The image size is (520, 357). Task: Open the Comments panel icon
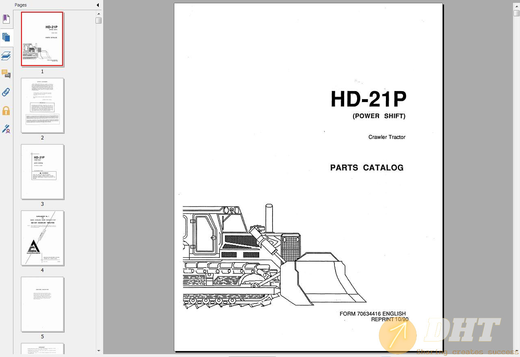tap(6, 74)
